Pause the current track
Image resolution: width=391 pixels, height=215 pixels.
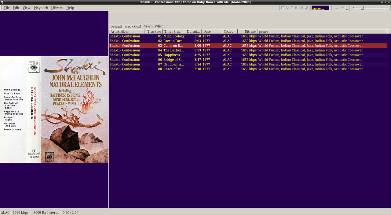click(292, 8)
